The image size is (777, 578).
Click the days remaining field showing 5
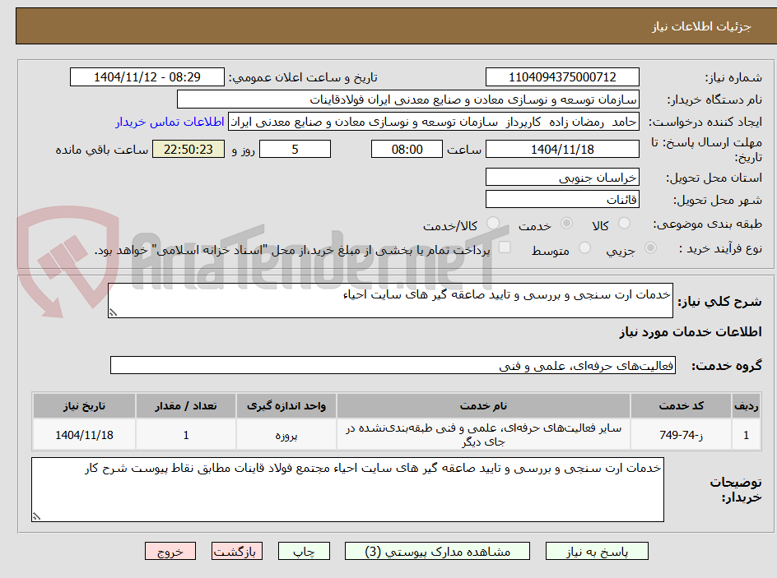[x=295, y=149]
